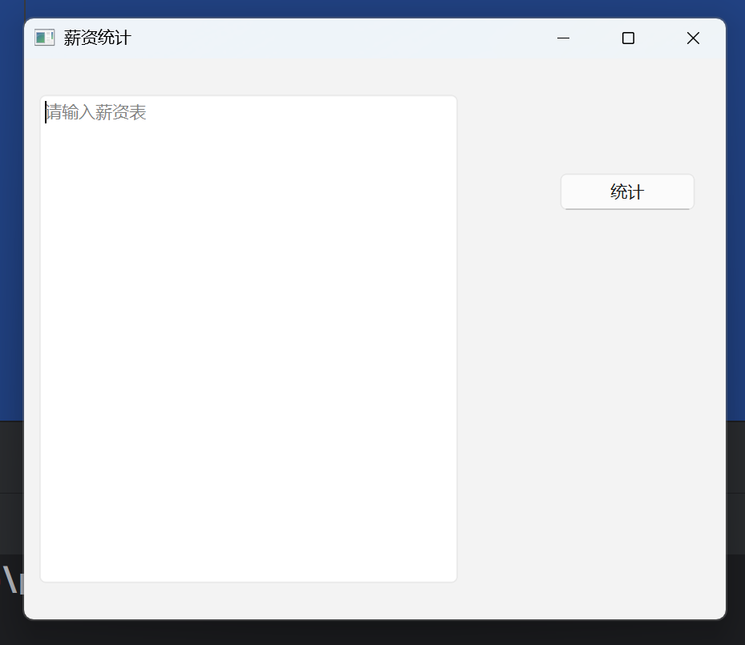745x645 pixels.
Task: Minimize the 薪资统计 window
Action: point(563,38)
